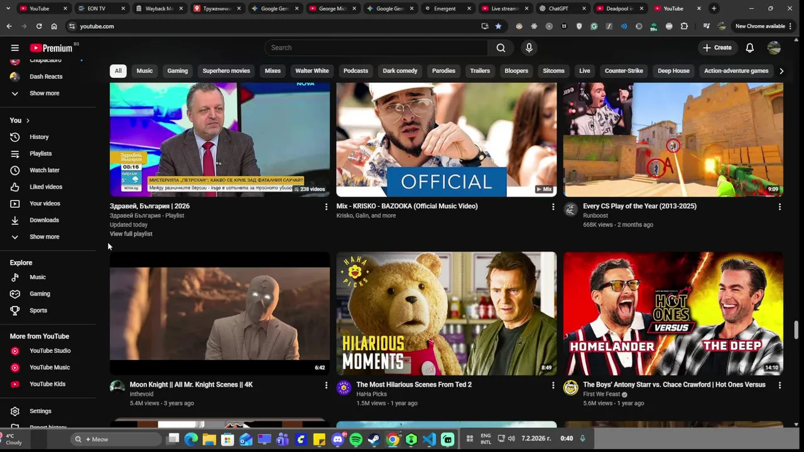Open Downloads in the sidebar

tap(44, 220)
